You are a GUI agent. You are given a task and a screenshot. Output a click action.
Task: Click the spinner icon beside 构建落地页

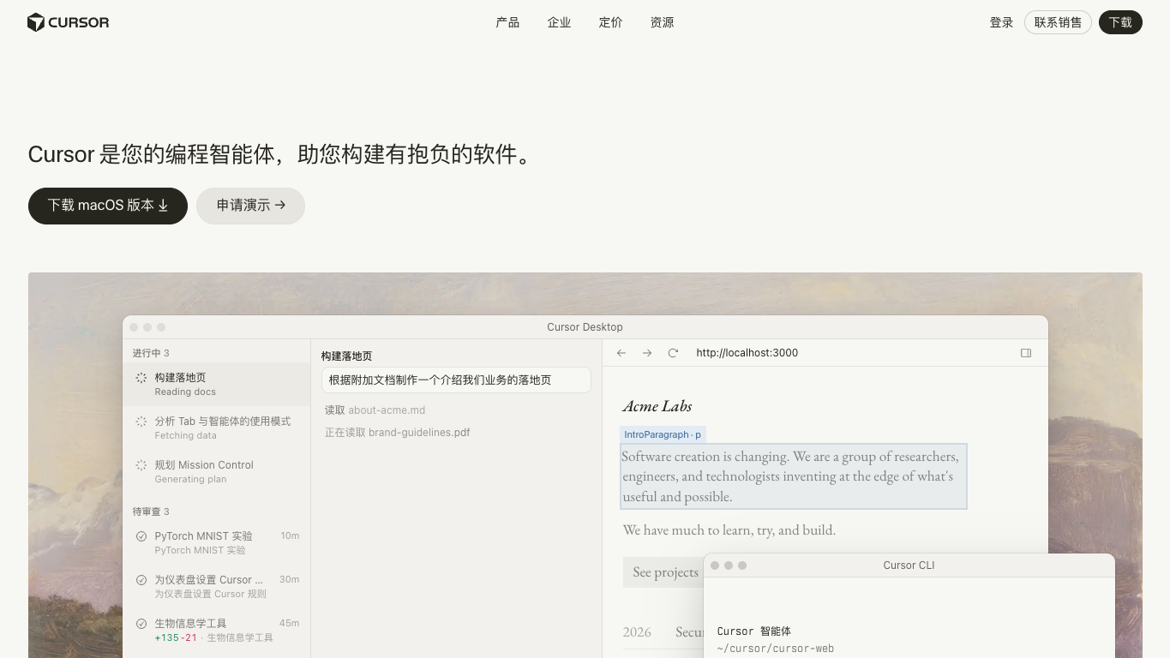(141, 378)
